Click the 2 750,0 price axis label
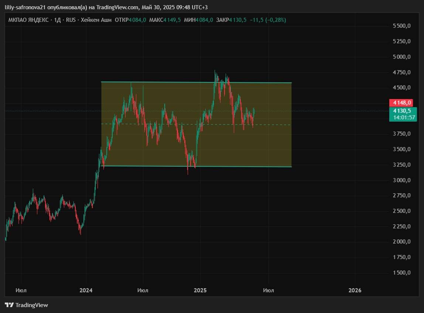 [x=401, y=195]
